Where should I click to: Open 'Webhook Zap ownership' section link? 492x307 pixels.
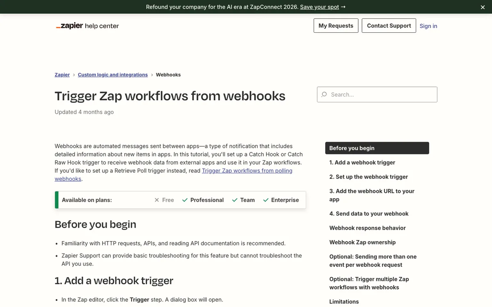point(363,242)
